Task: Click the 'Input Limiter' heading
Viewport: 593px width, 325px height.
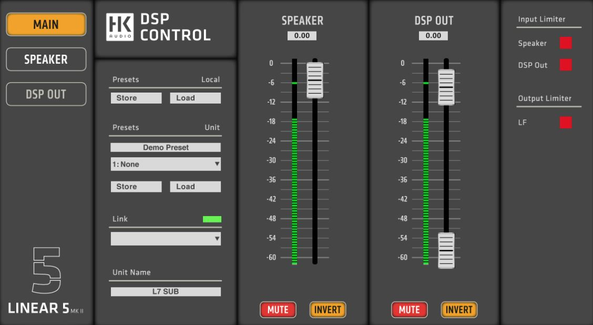Action: coord(541,19)
